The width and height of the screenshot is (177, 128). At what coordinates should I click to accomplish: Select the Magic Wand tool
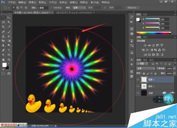(9, 22)
